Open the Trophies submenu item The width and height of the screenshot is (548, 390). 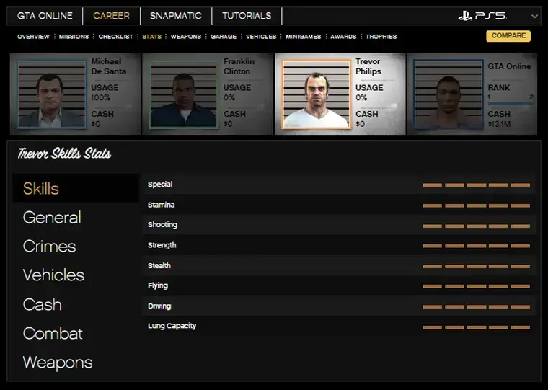click(381, 37)
